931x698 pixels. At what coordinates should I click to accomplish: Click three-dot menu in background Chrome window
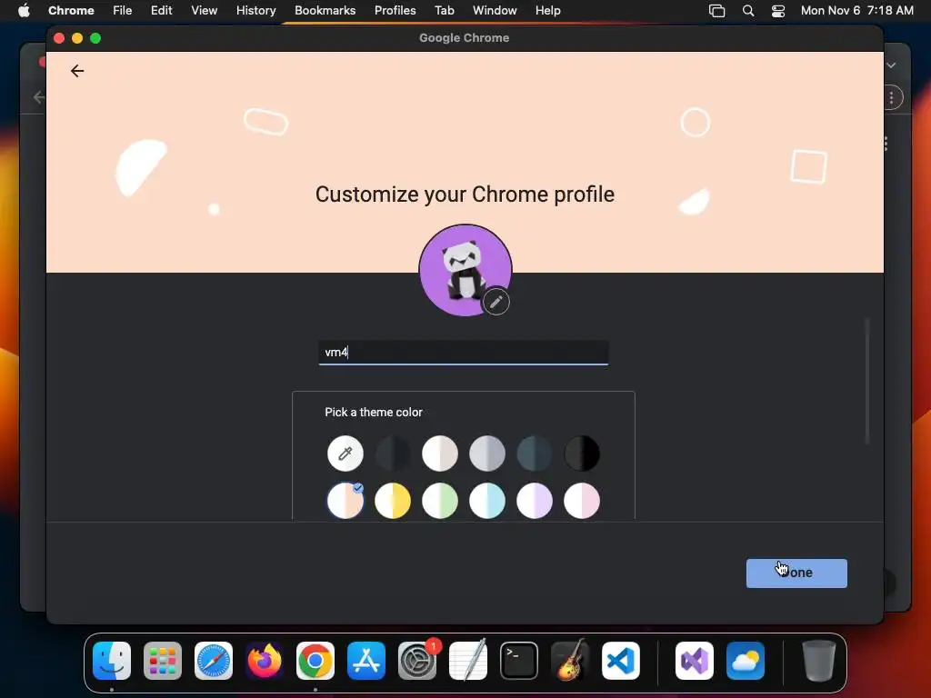[891, 98]
